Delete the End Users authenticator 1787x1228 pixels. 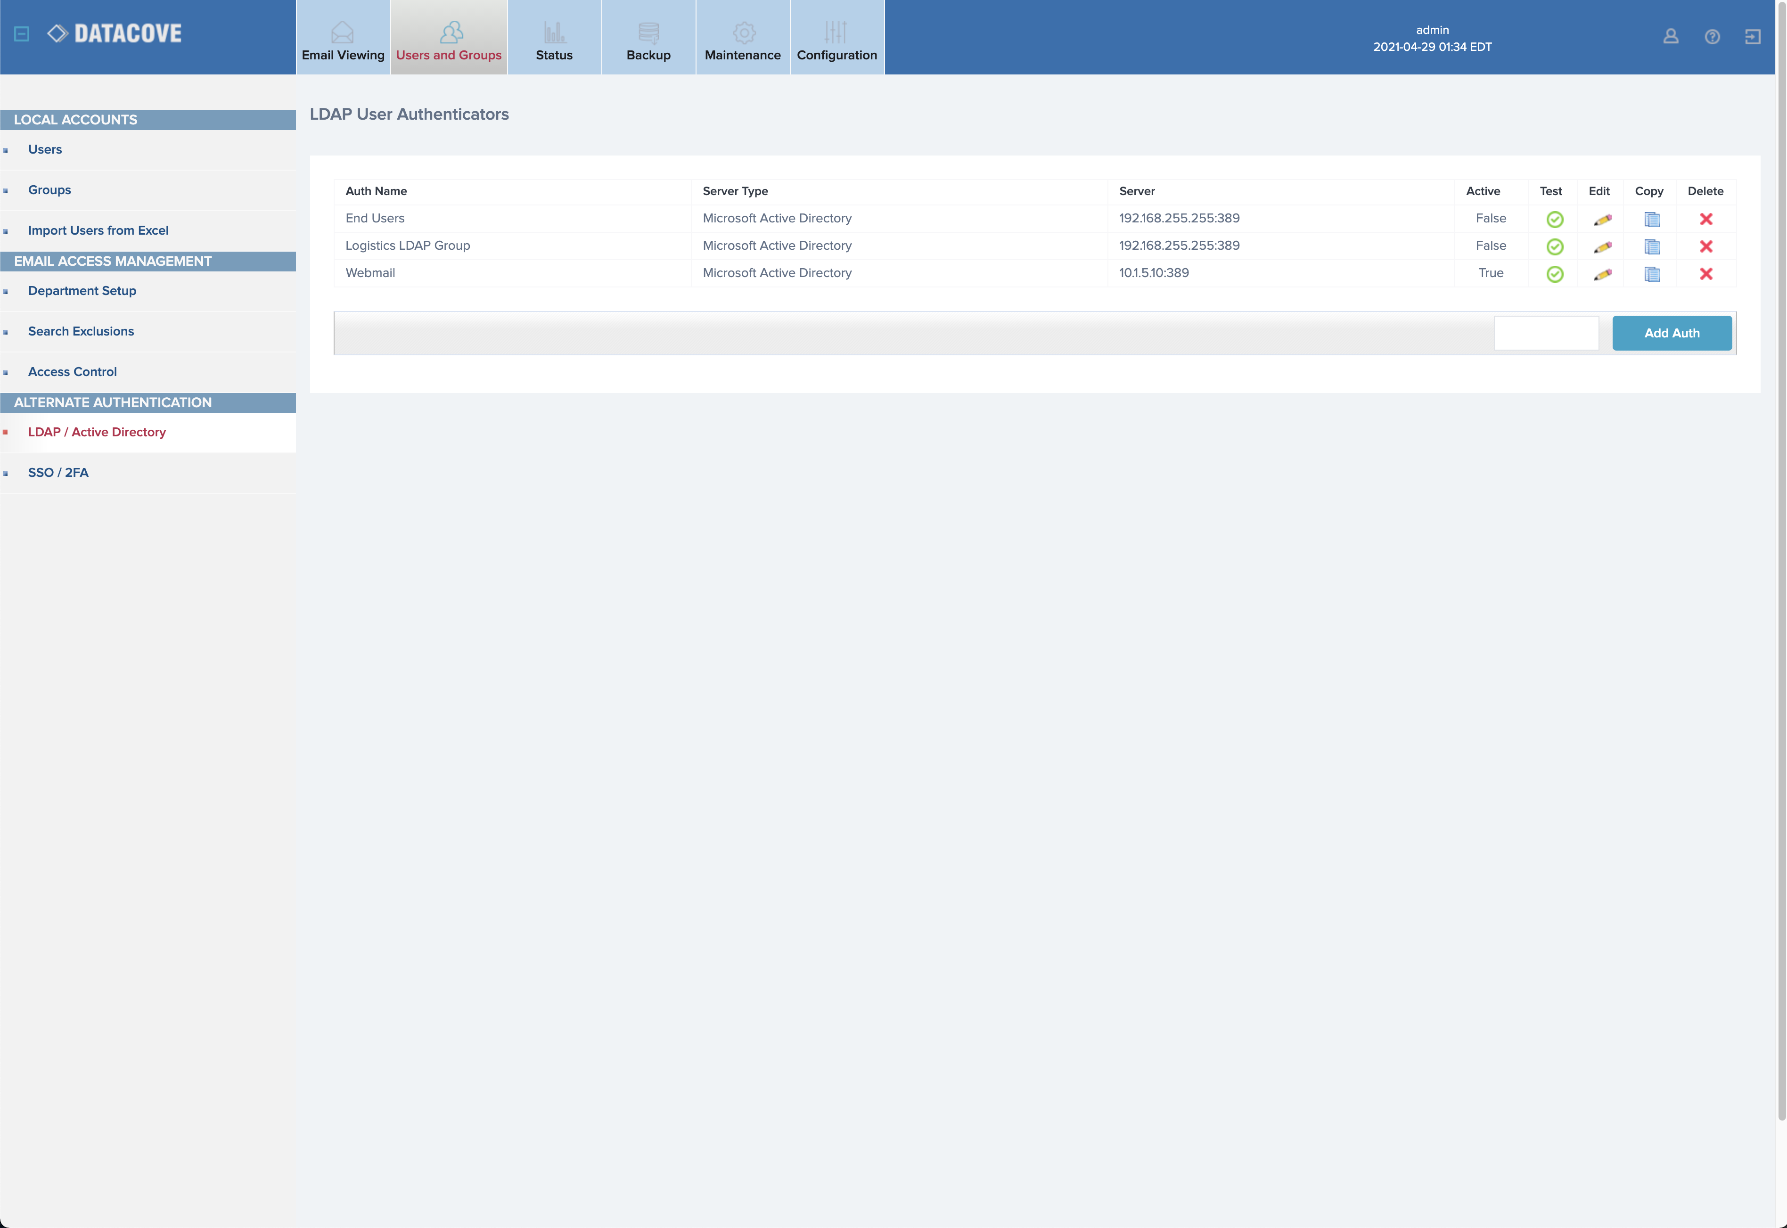(1705, 219)
